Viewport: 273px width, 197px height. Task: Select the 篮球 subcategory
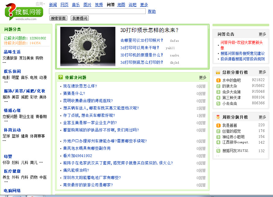pyautogui.click(x=16, y=136)
